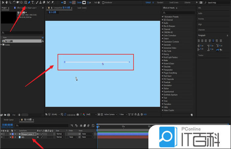The width and height of the screenshot is (231, 149).
Task: Select the Zoom magnifier tool
Action: pos(10,2)
